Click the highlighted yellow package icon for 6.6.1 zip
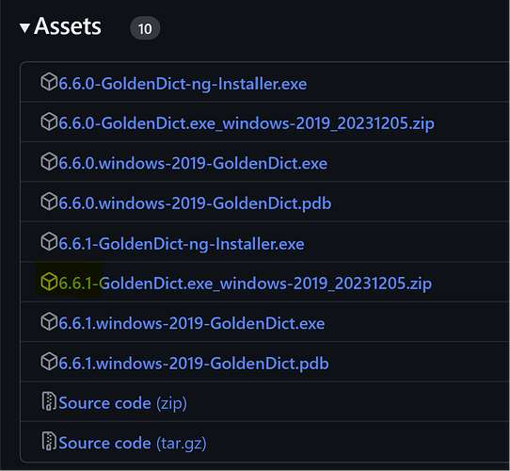 tap(49, 282)
